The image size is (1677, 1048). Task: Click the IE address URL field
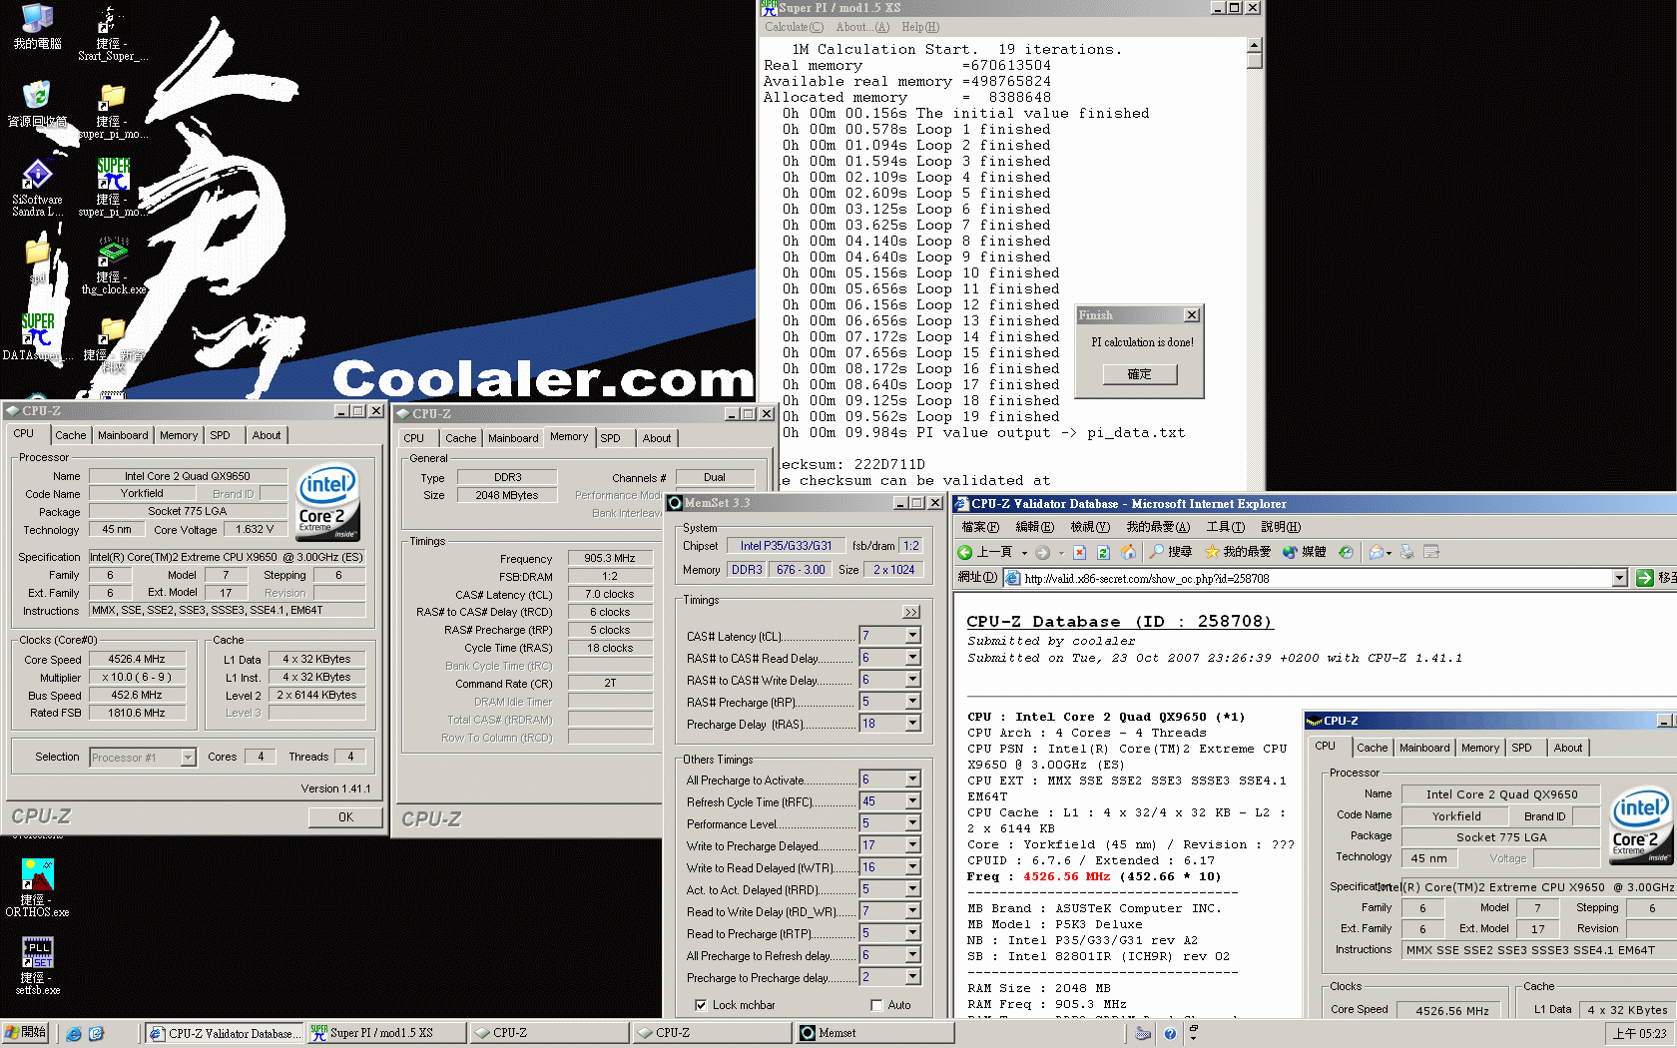click(1307, 578)
